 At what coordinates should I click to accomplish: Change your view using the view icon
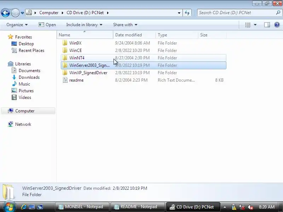click(x=248, y=25)
